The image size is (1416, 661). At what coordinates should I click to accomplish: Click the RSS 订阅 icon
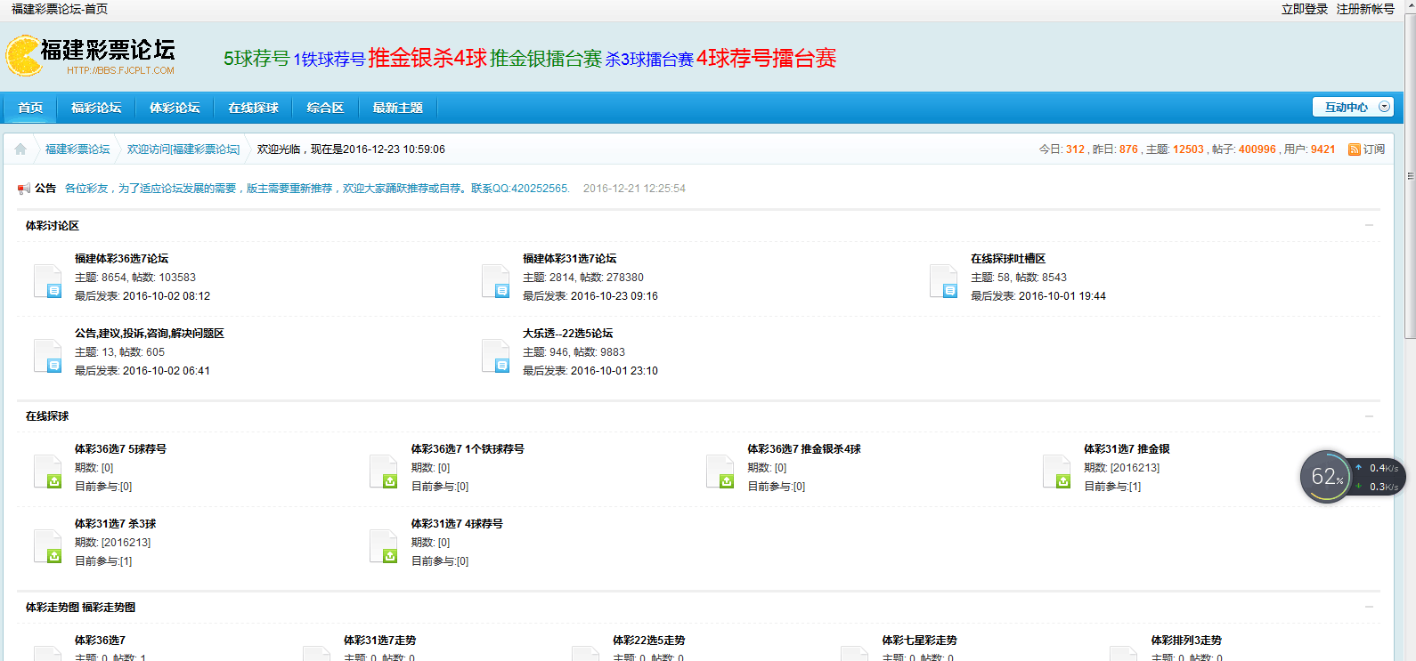(1354, 149)
